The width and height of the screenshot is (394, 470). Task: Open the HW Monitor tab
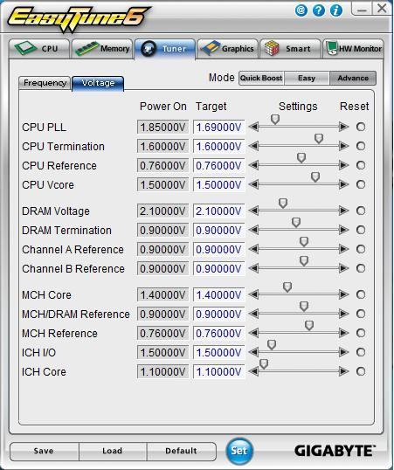(353, 49)
